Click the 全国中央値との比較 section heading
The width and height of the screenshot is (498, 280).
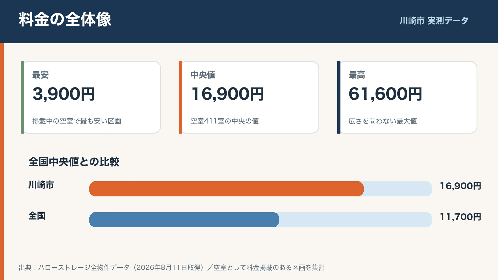pos(74,162)
